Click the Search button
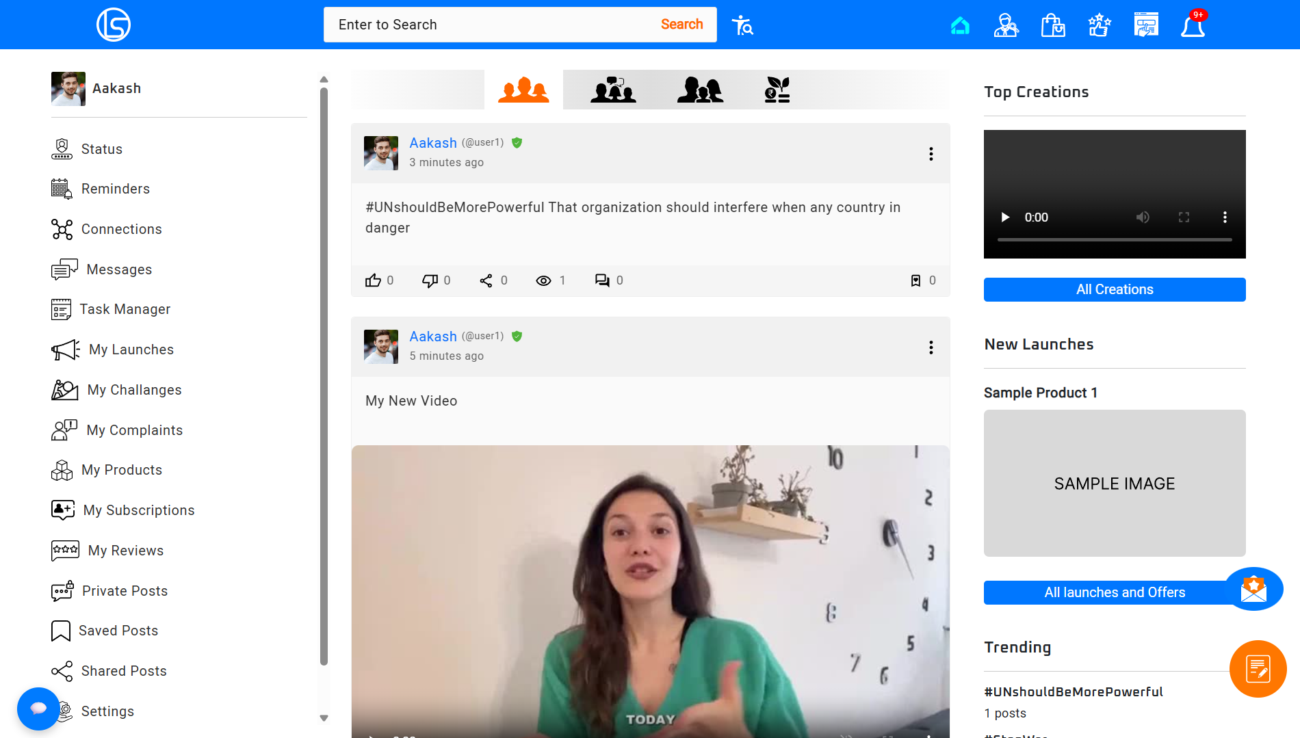Image resolution: width=1300 pixels, height=738 pixels. pyautogui.click(x=681, y=25)
